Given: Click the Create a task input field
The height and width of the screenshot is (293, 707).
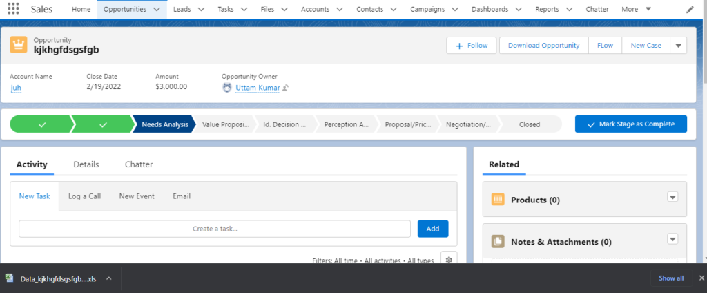Looking at the screenshot, I should tap(215, 229).
